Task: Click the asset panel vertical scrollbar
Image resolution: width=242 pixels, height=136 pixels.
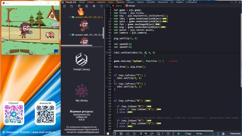Action: point(103,33)
